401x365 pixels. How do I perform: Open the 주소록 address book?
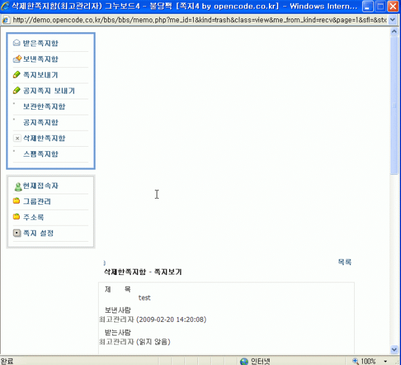pyautogui.click(x=33, y=218)
